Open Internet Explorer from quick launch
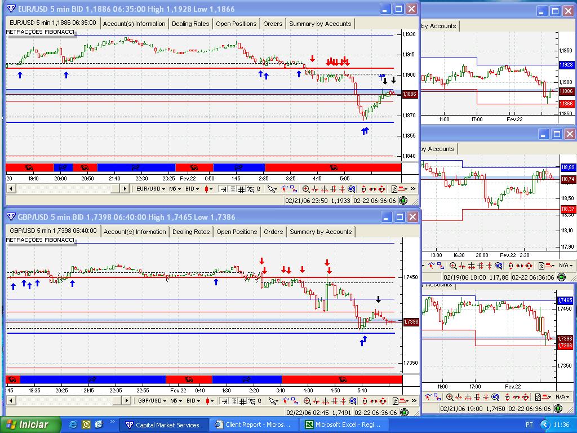This screenshot has width=577, height=433. click(x=74, y=425)
